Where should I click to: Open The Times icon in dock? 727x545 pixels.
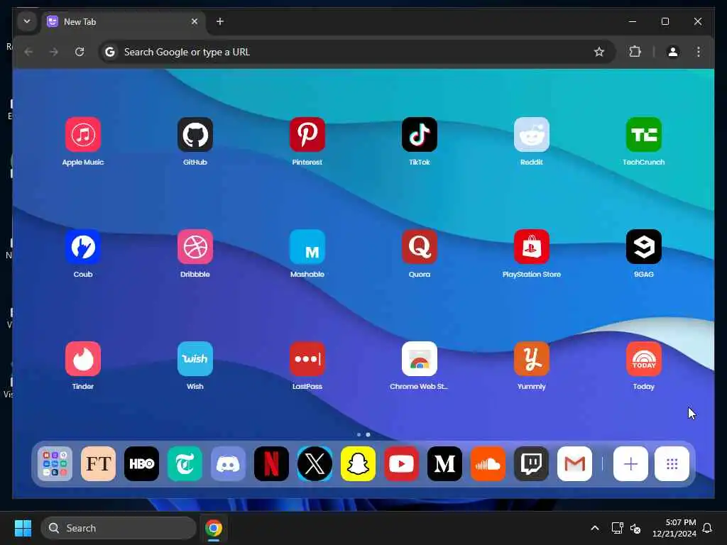pos(185,464)
